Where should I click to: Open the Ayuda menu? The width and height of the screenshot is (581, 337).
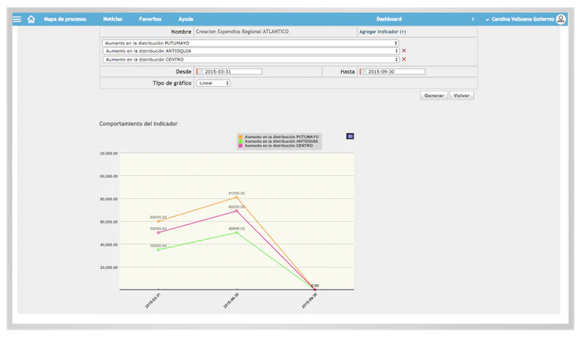click(186, 19)
